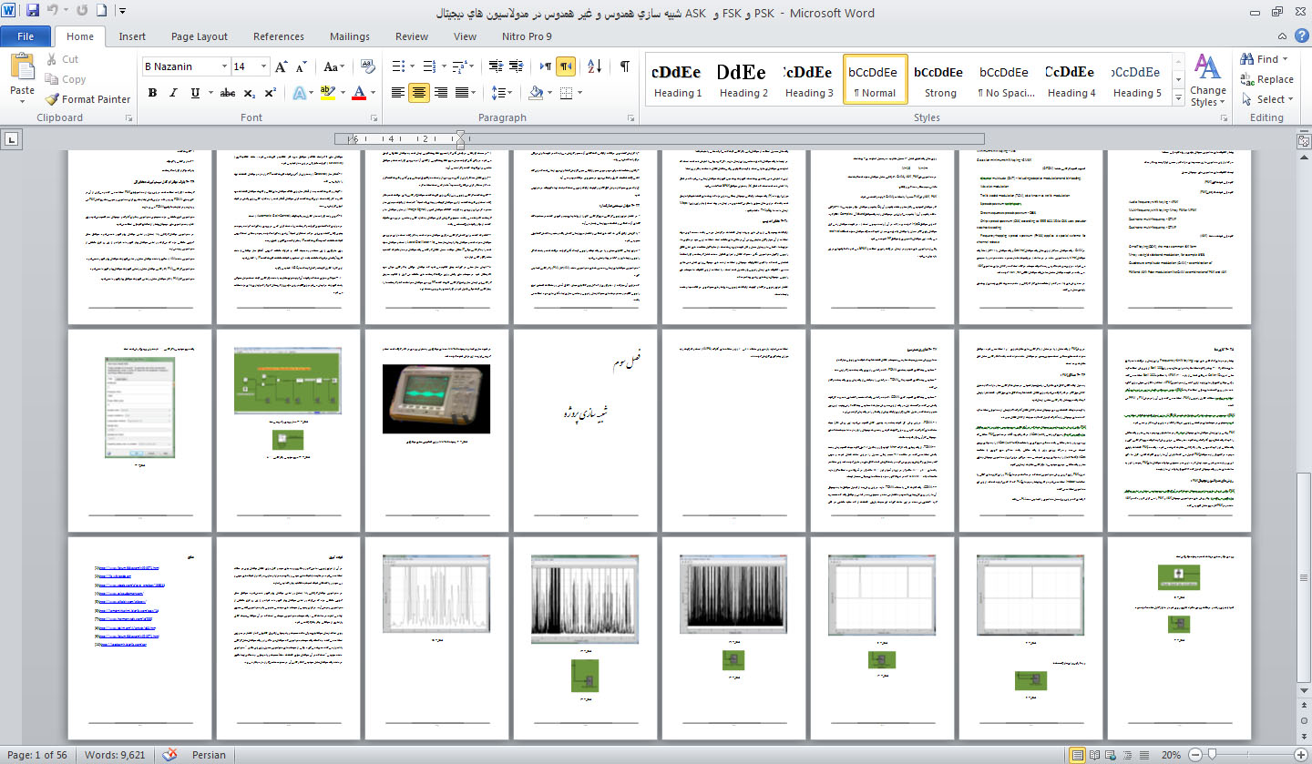Viewport: 1312px width, 764px height.
Task: Apply strikethrough formatting
Action: (x=228, y=93)
